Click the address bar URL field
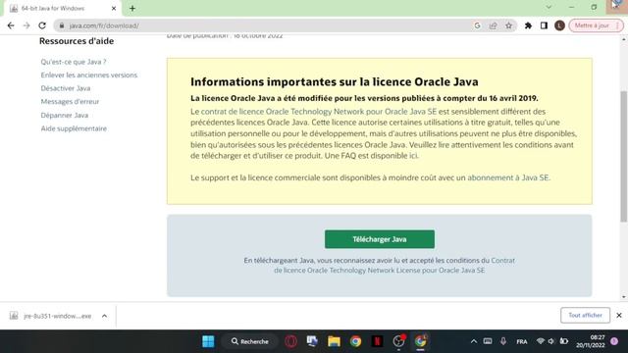Image resolution: width=628 pixels, height=353 pixels. click(x=264, y=25)
